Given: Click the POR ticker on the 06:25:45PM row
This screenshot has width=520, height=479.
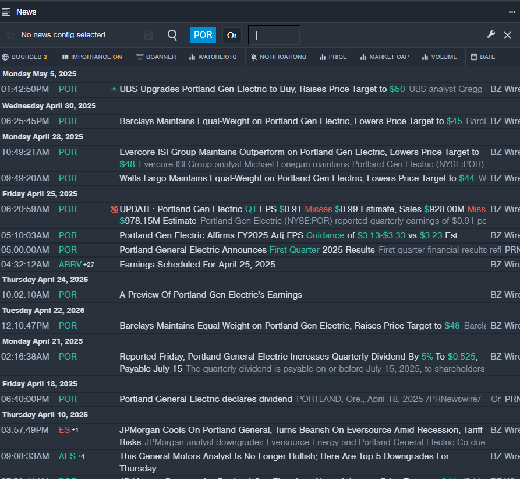Looking at the screenshot, I should pyautogui.click(x=68, y=121).
